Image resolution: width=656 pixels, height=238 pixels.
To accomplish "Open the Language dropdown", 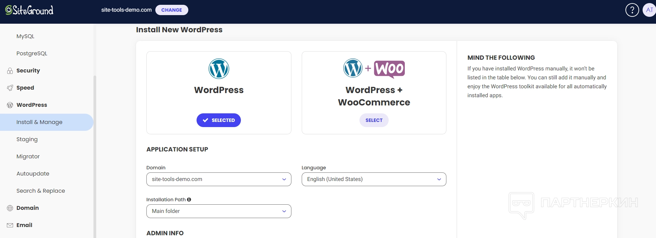I will pos(374,179).
